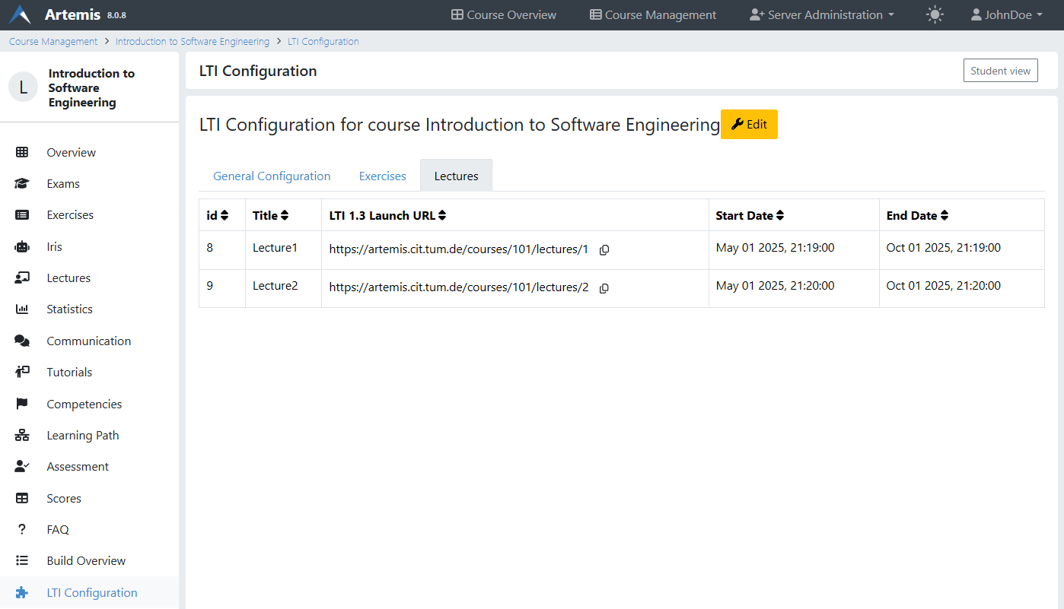The height and width of the screenshot is (609, 1064).
Task: Sort by LTI 1.3 Launch URL column
Action: click(x=442, y=216)
